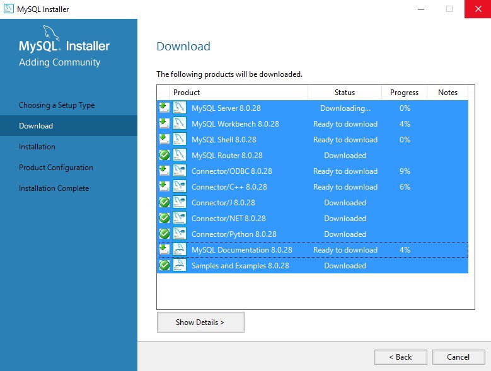Image resolution: width=491 pixels, height=371 pixels.
Task: Click the product icon for Connector/ODBC 8.0.28
Action: pyautogui.click(x=180, y=171)
